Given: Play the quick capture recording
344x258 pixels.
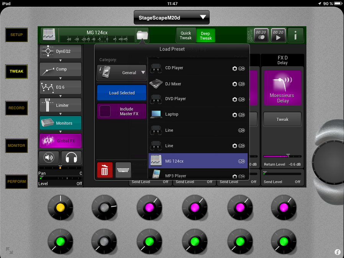Looking at the screenshot, I should pyautogui.click(x=278, y=35).
